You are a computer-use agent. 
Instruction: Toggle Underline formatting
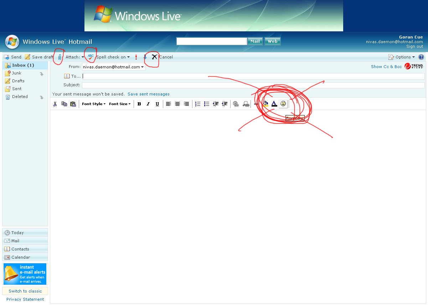tap(157, 104)
